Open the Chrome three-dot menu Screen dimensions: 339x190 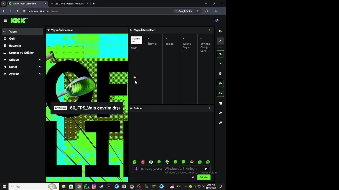click(222, 11)
